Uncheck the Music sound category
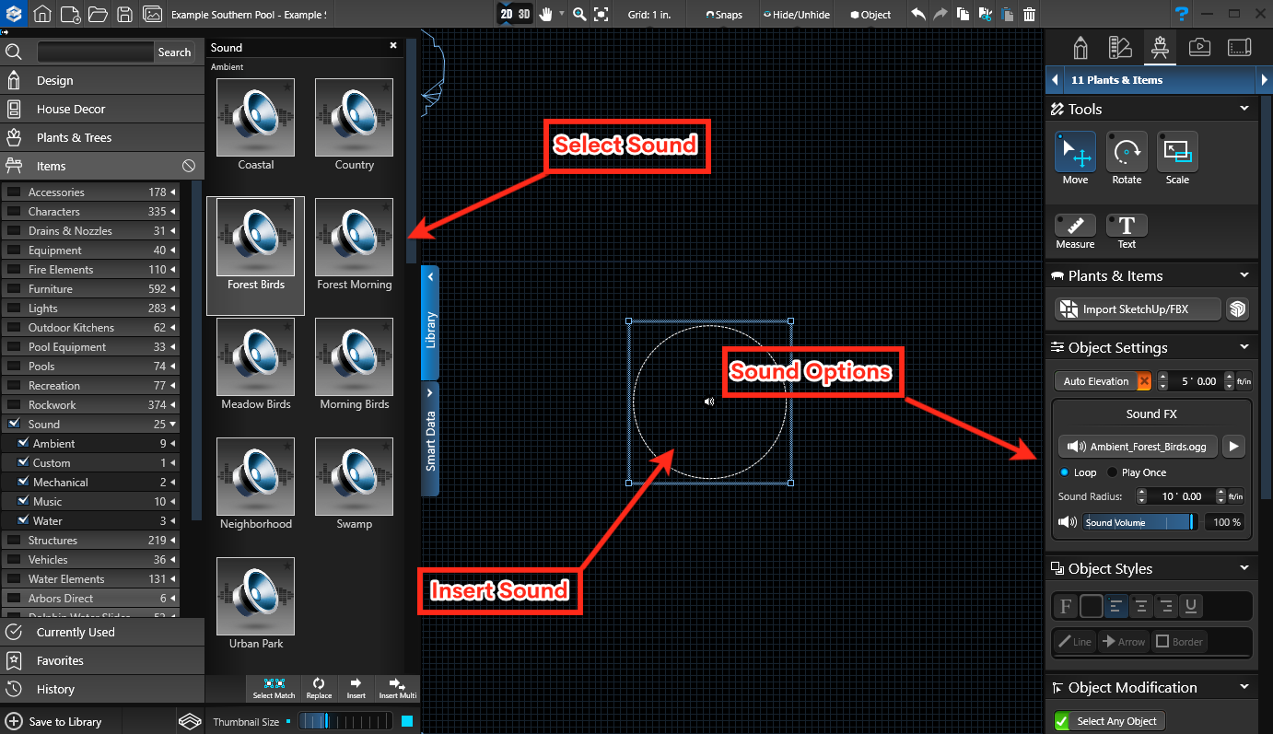Screen dimensions: 1273x734 click(x=21, y=501)
